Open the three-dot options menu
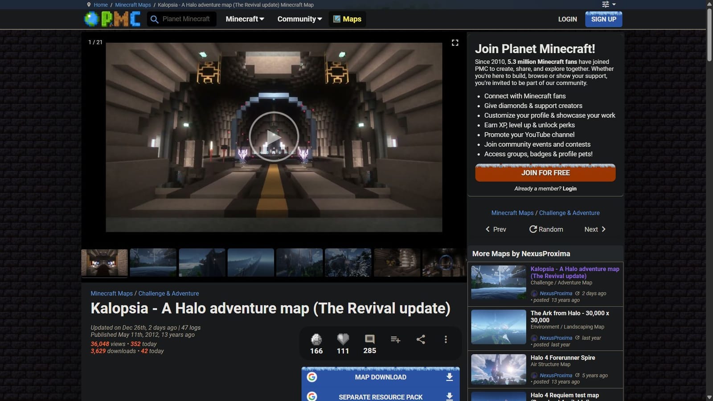Image resolution: width=713 pixels, height=401 pixels. pyautogui.click(x=446, y=340)
